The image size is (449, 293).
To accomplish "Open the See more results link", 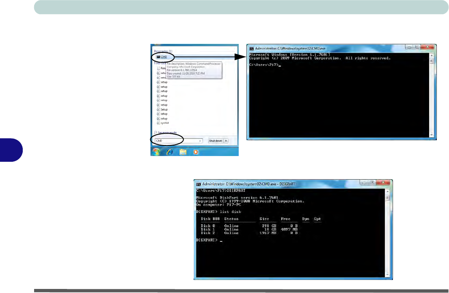I will [x=167, y=133].
